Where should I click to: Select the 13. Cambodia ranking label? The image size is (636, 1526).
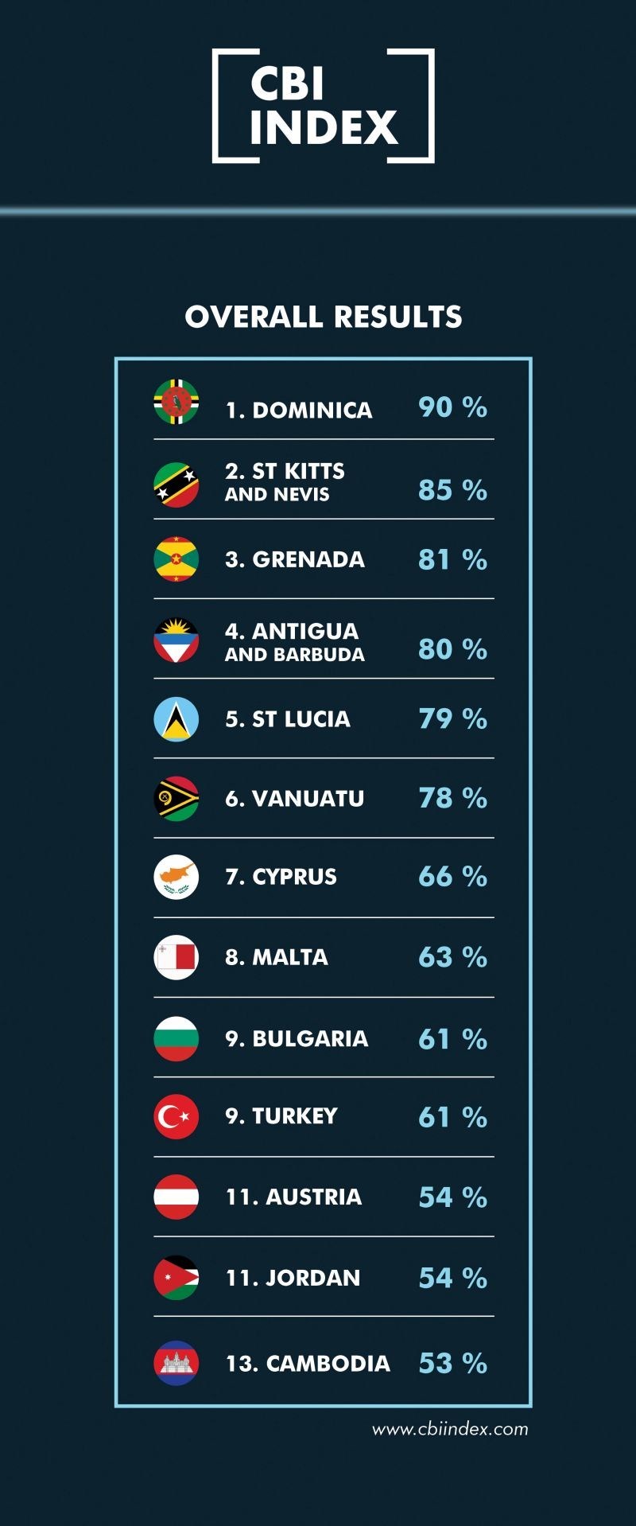308,1364
